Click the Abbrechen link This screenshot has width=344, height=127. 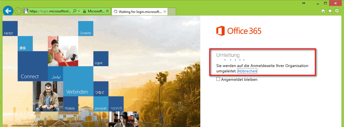(x=247, y=71)
